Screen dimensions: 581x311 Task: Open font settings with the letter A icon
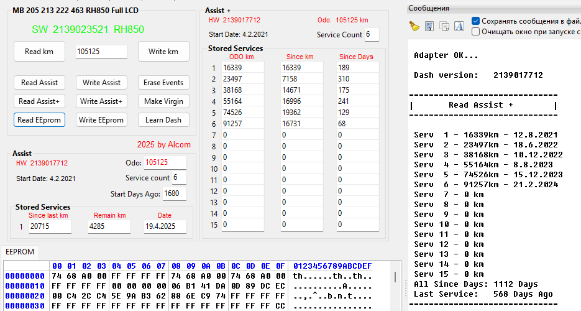pos(459,26)
